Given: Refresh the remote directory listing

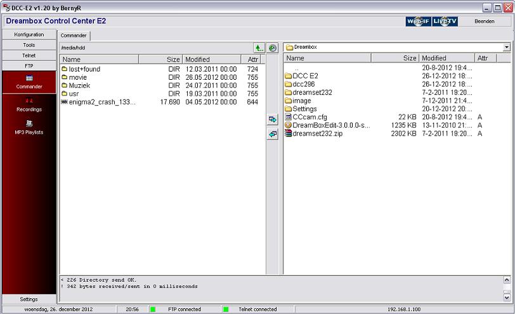Looking at the screenshot, I should [x=272, y=48].
